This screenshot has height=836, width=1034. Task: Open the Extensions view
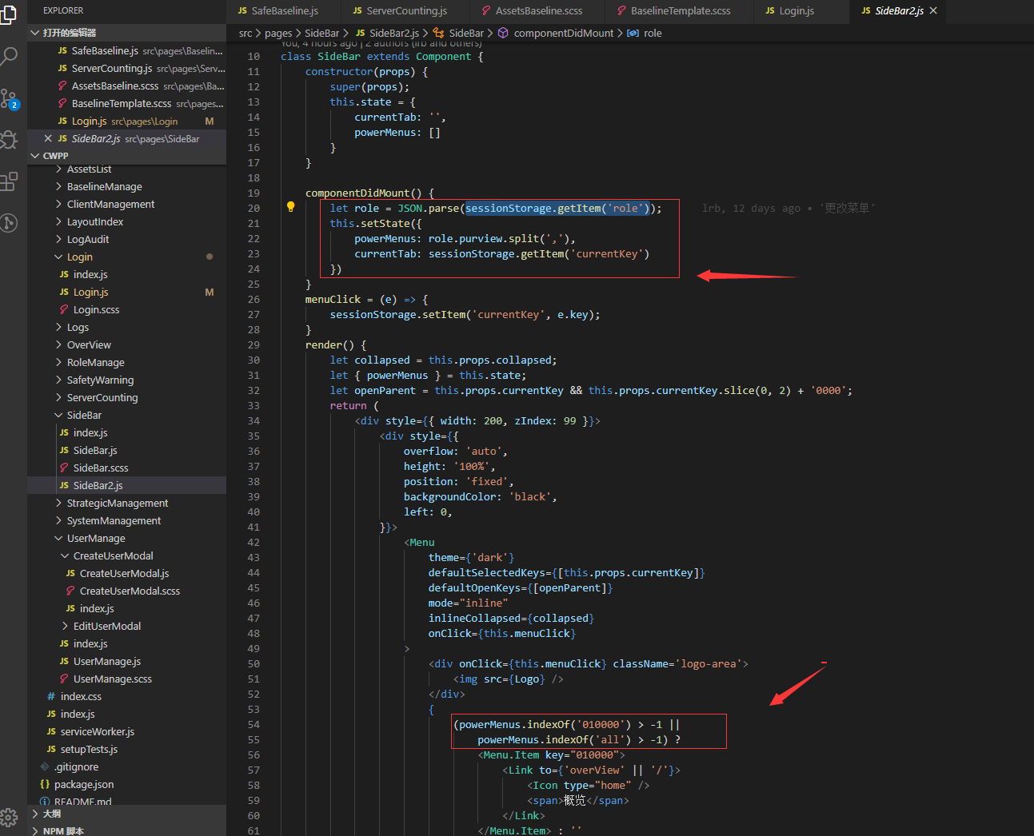click(9, 181)
